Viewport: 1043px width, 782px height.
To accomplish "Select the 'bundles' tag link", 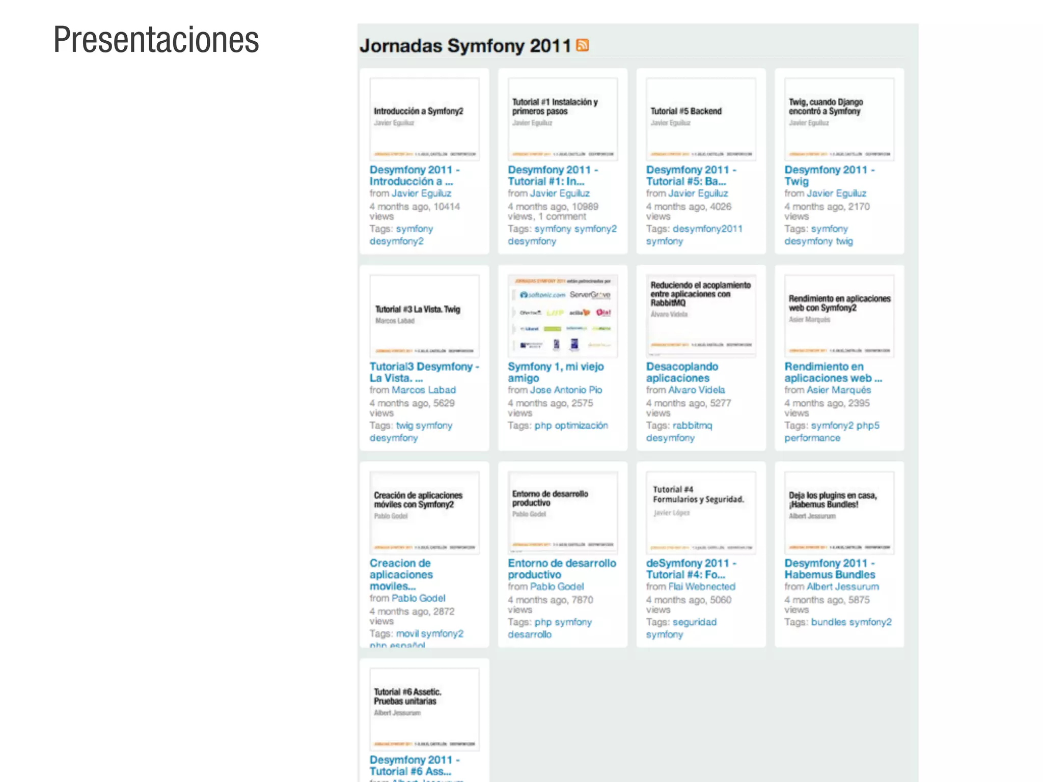I will coord(828,622).
